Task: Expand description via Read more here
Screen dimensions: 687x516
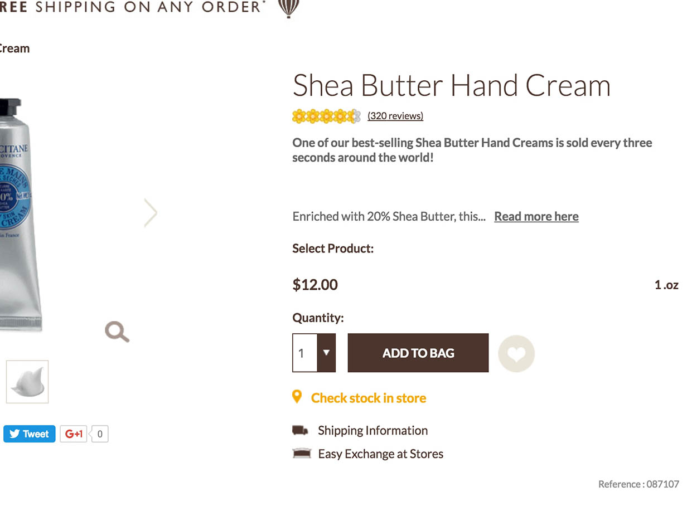Action: tap(536, 216)
